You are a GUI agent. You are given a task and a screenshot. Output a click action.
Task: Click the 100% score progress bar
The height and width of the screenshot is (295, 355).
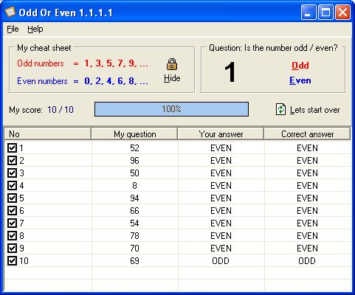171,109
